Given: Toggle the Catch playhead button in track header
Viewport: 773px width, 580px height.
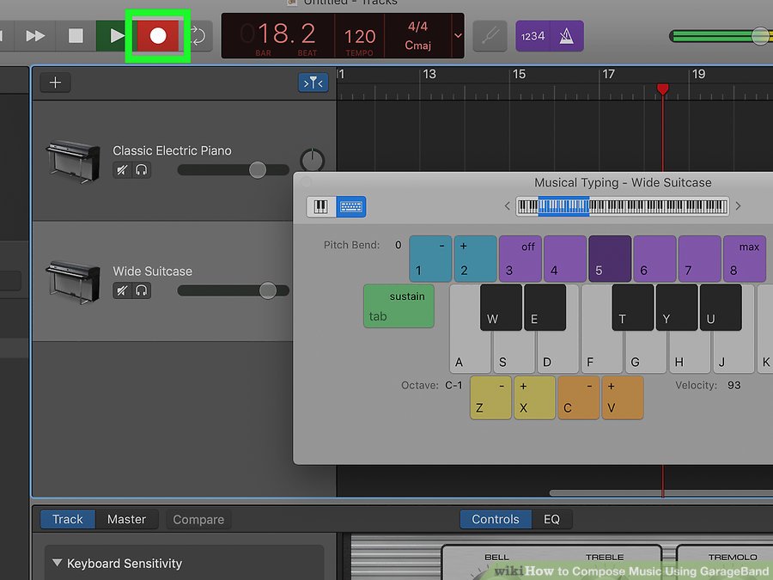Looking at the screenshot, I should pyautogui.click(x=313, y=82).
